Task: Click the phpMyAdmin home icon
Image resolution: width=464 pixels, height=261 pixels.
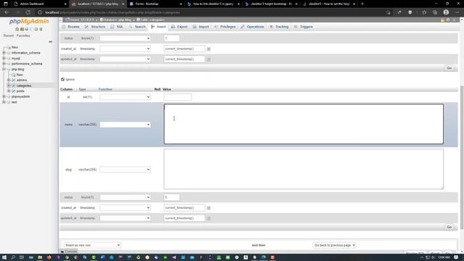Action: pyautogui.click(x=17, y=29)
